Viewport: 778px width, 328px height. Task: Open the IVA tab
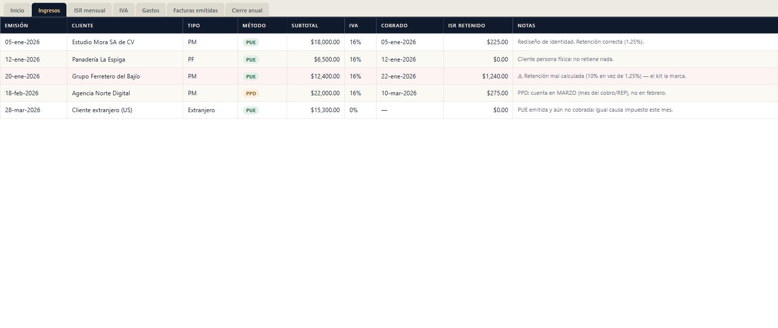[124, 10]
